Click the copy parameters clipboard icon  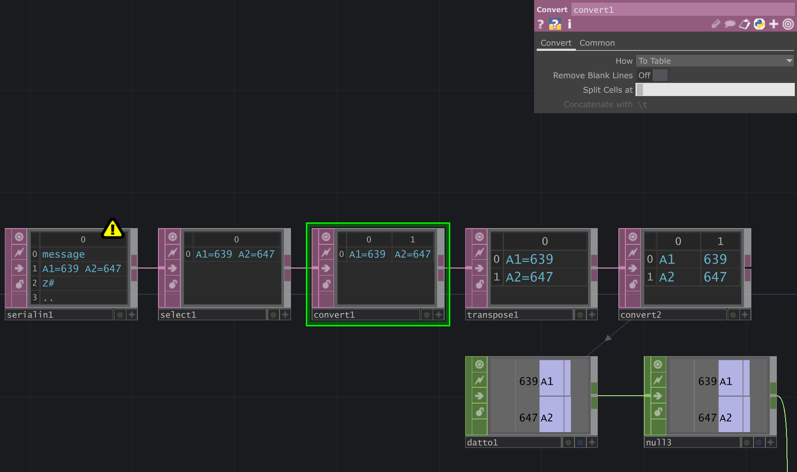click(744, 24)
